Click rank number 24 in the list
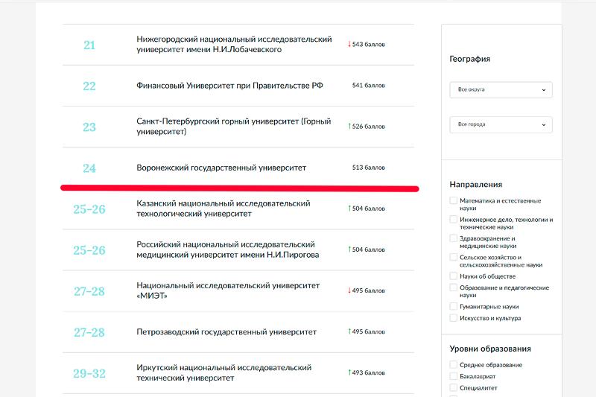This screenshot has height=397, width=596. [89, 168]
